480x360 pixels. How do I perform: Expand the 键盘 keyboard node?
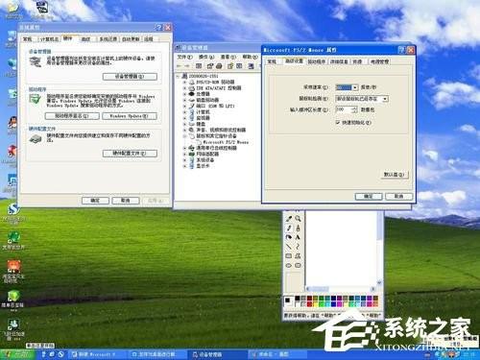pyautogui.click(x=184, y=124)
